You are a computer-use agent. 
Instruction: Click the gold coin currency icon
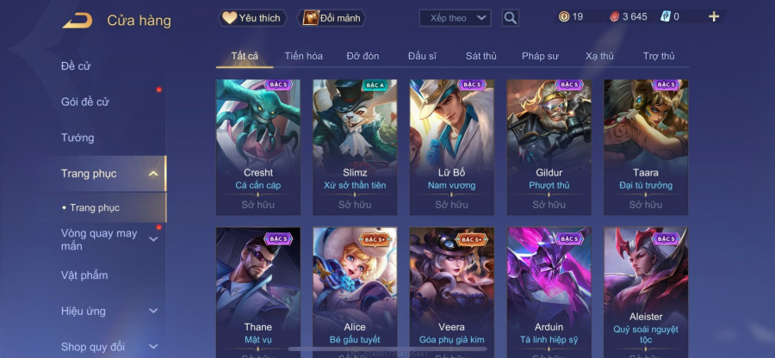coord(564,17)
